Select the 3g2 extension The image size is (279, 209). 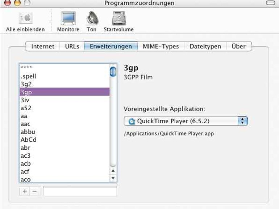(x=64, y=84)
